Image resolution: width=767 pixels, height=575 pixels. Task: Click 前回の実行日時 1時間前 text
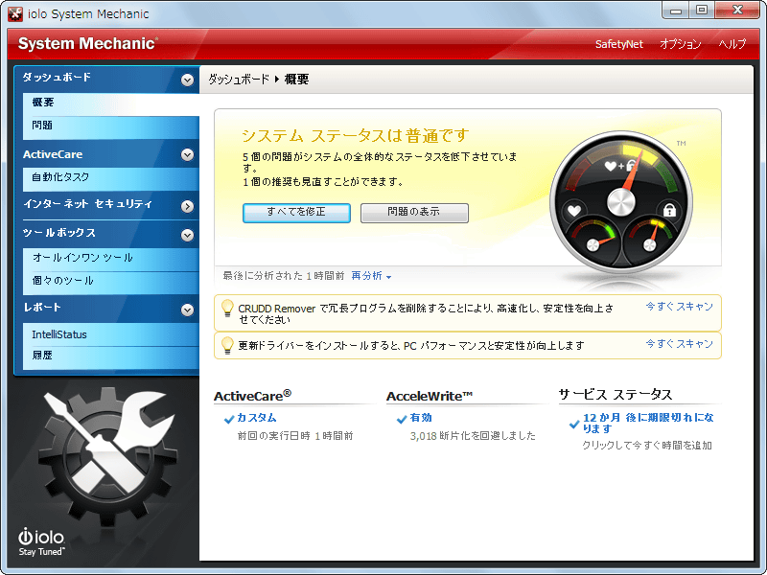(295, 436)
